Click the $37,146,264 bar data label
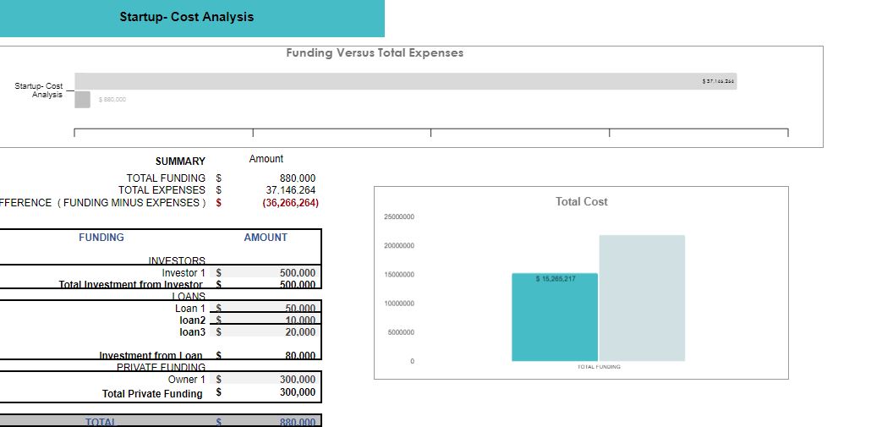 [718, 81]
